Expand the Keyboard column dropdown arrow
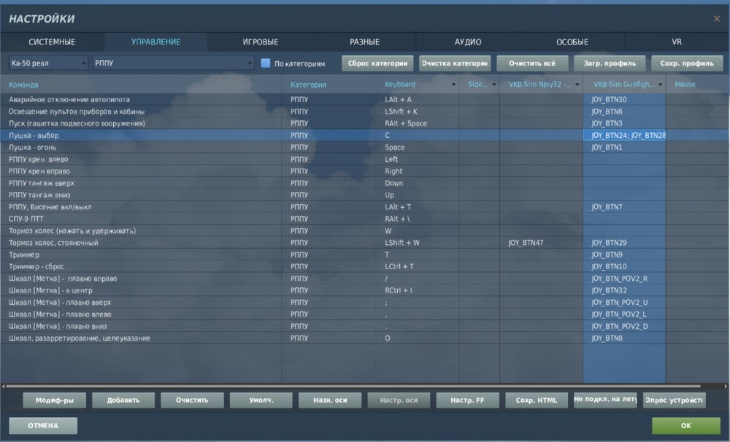The width and height of the screenshot is (730, 442). 453,84
